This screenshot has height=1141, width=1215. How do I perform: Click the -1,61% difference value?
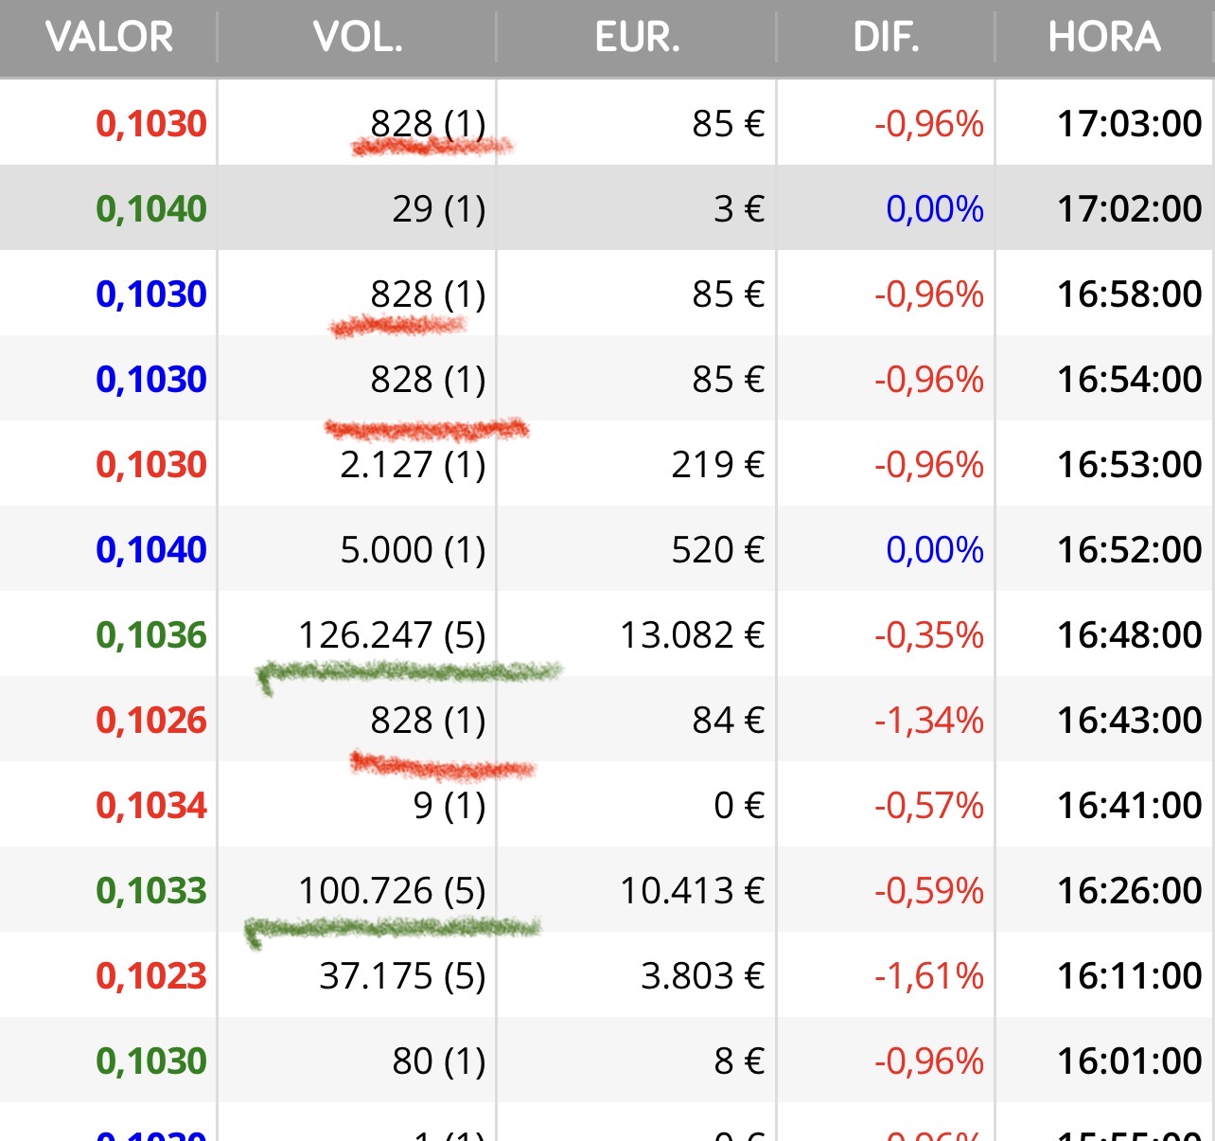(x=928, y=976)
